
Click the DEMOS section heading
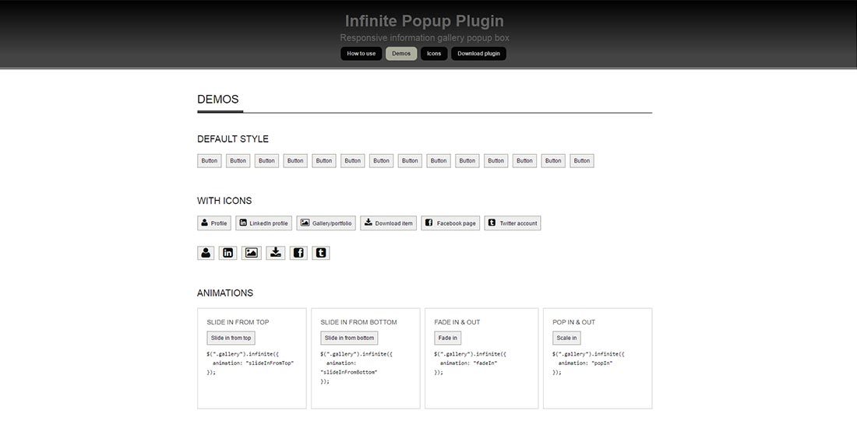(218, 100)
